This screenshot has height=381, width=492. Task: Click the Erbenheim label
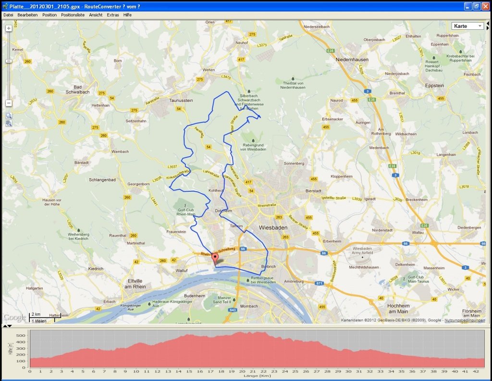pyautogui.click(x=332, y=241)
